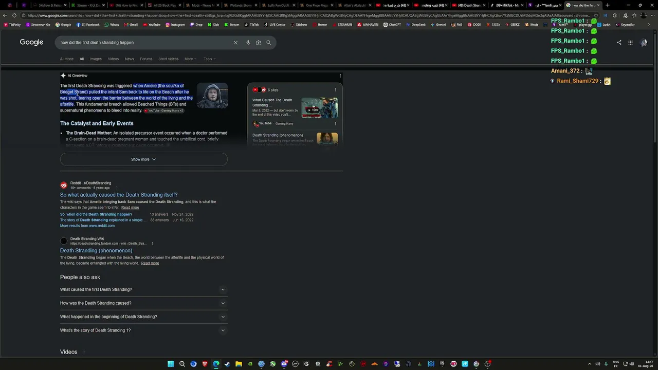
Task: Open the Death Stranding Wiki result options
Action: click(152, 244)
